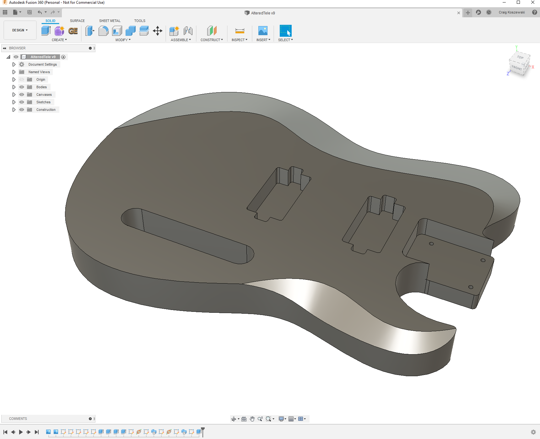Expand the COMMENTS panel
The height and width of the screenshot is (439, 540).
[x=90, y=419]
